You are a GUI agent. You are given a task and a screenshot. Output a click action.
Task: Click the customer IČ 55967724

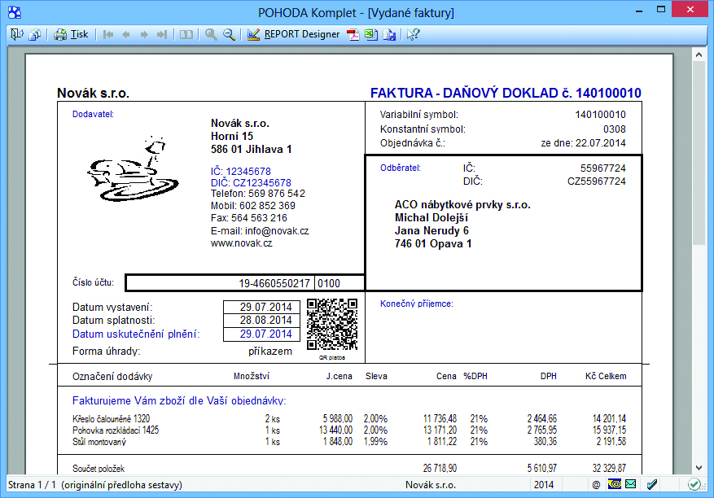click(603, 168)
